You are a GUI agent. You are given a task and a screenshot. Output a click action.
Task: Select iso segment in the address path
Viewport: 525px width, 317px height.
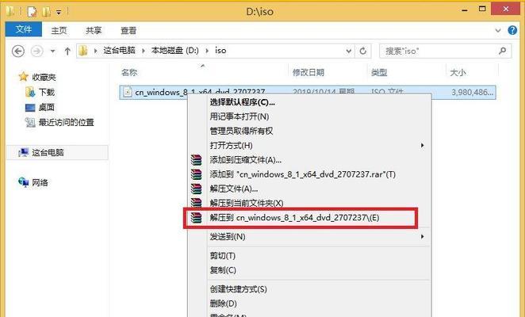pyautogui.click(x=220, y=51)
